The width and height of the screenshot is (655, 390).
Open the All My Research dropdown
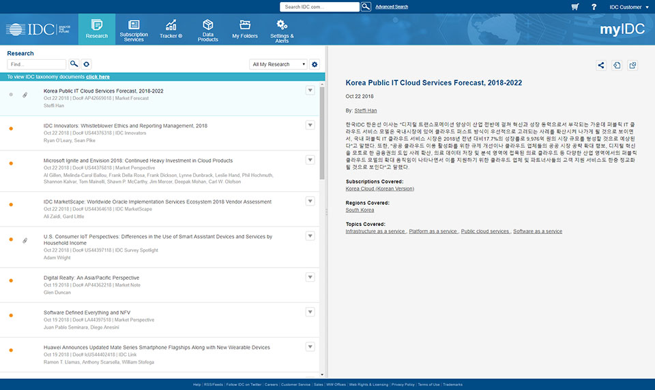point(278,64)
